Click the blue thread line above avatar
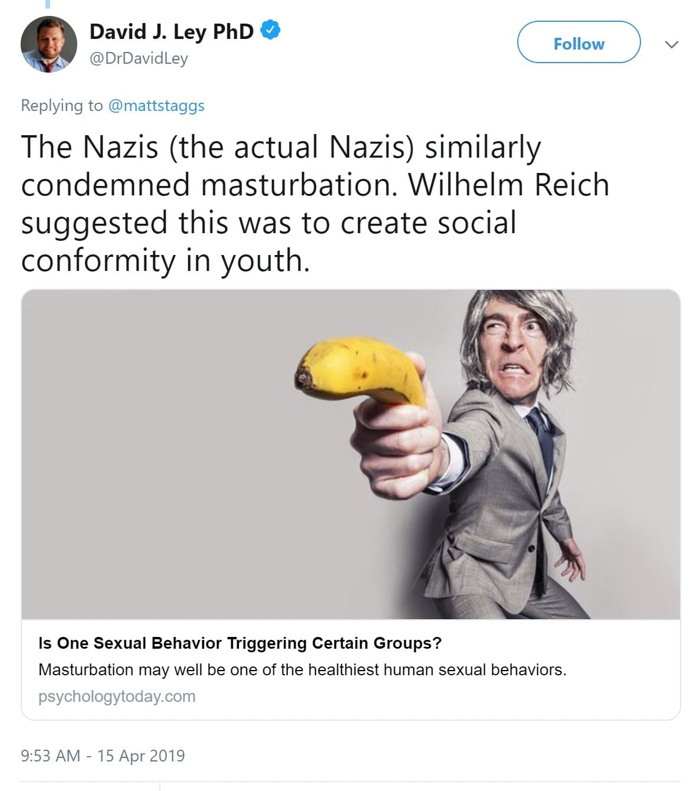Image resolution: width=690 pixels, height=791 pixels. 48,5
